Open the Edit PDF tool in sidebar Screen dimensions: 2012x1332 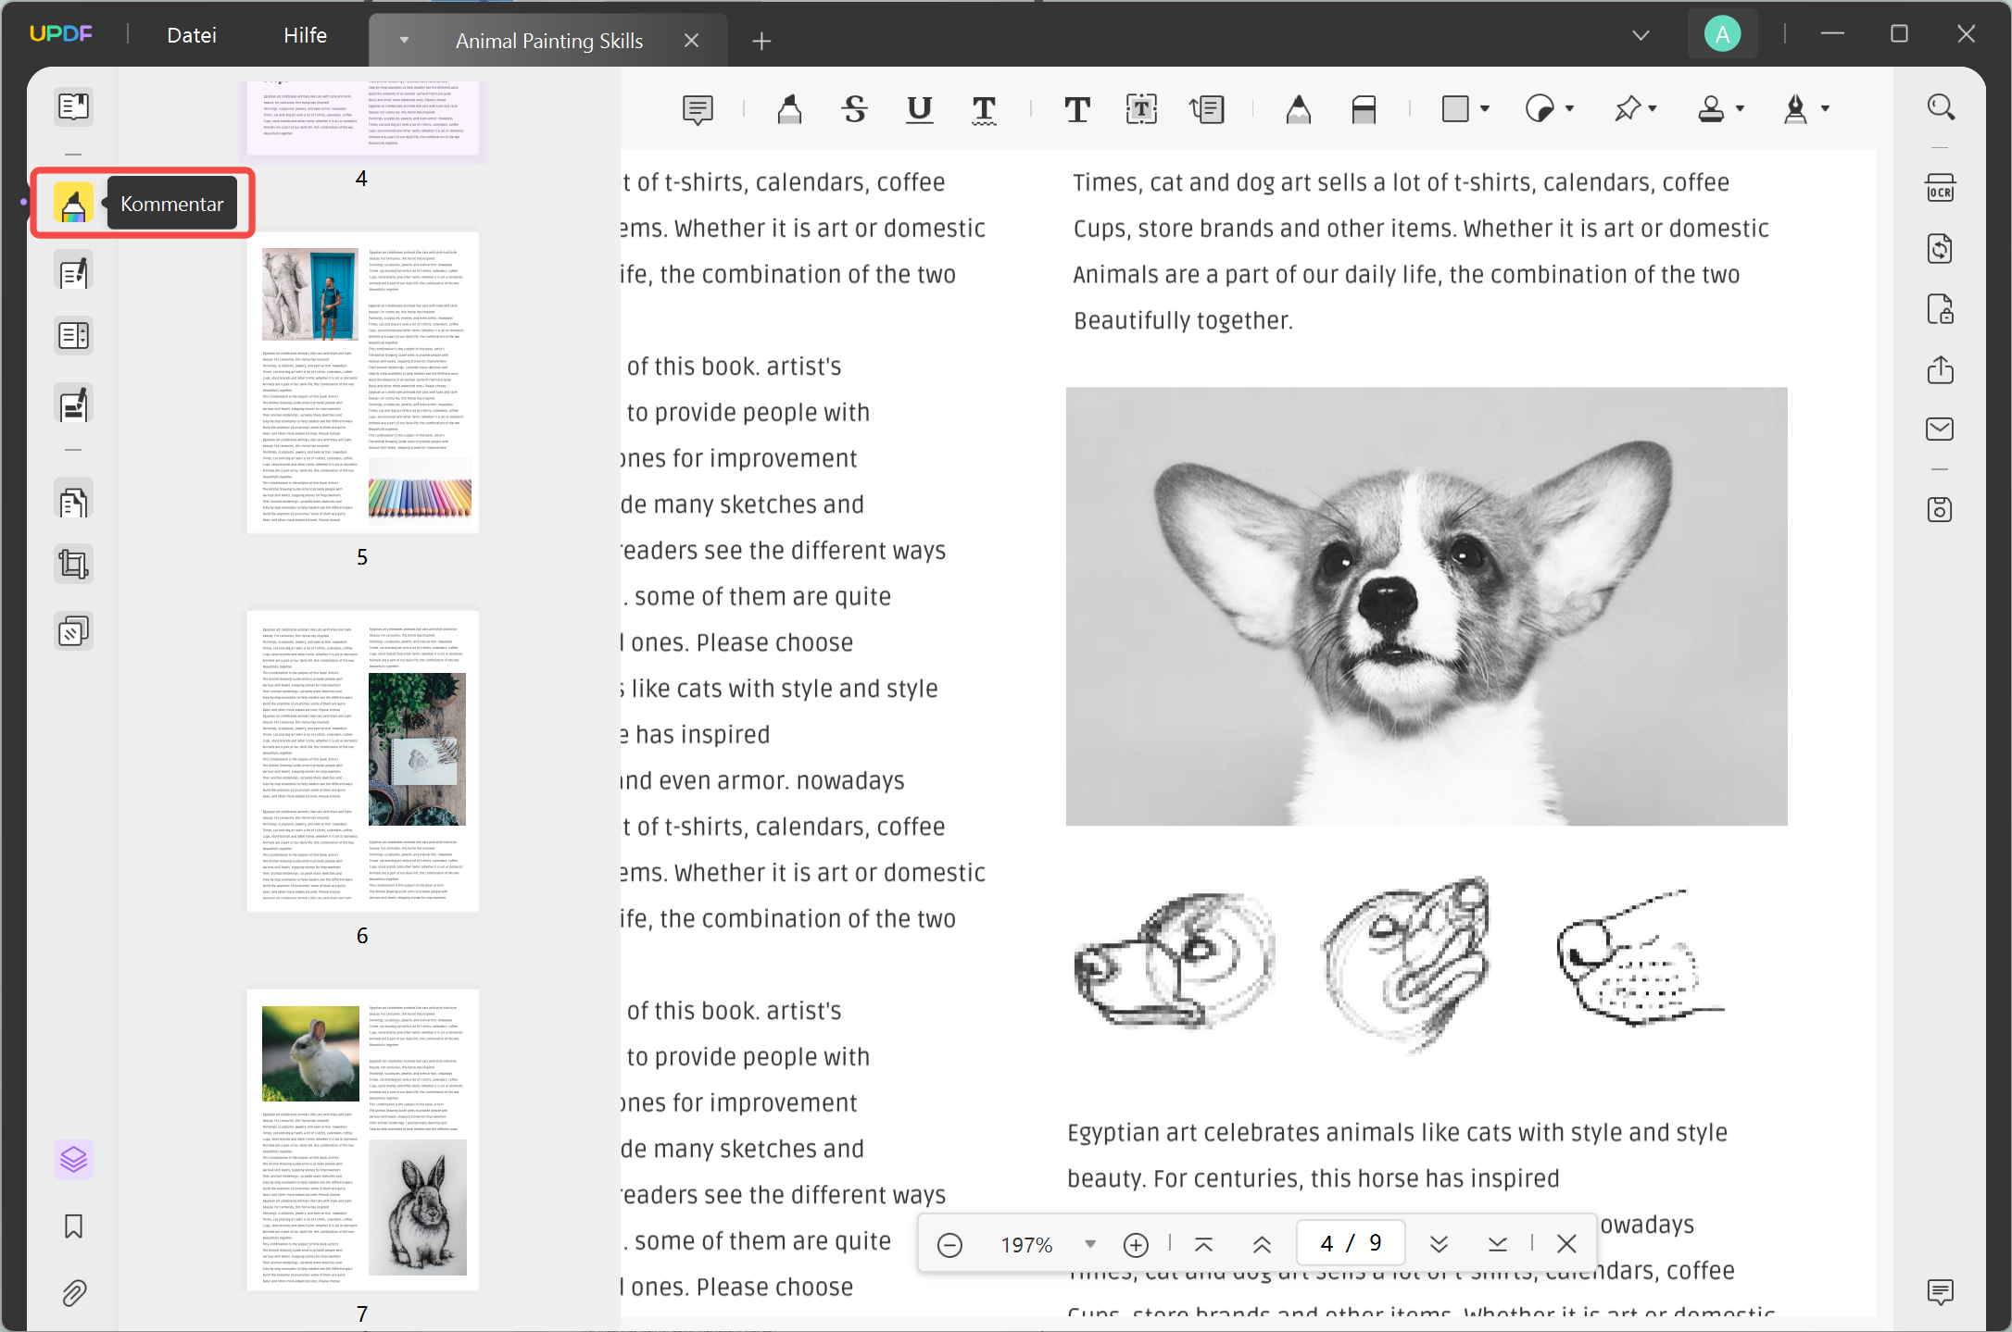[73, 273]
